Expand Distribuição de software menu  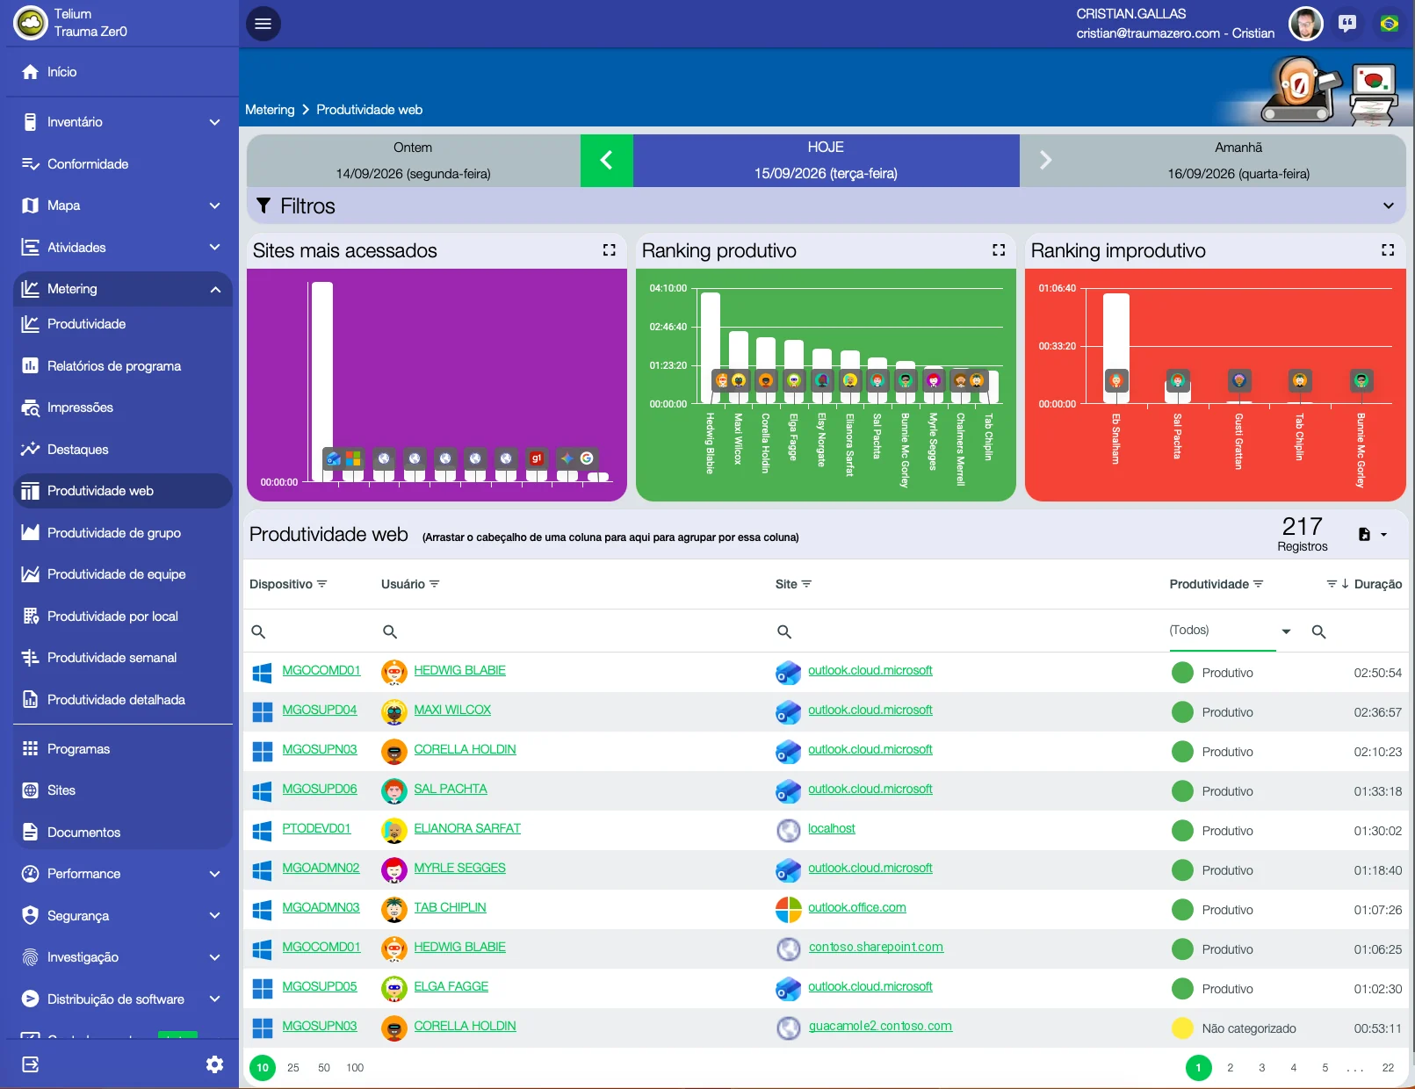[122, 999]
